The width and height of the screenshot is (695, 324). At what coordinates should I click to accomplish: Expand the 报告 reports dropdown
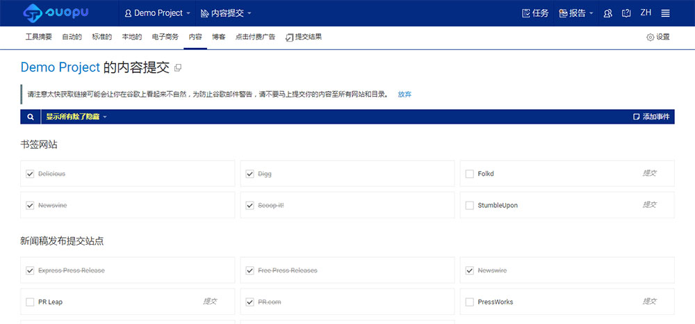click(576, 13)
